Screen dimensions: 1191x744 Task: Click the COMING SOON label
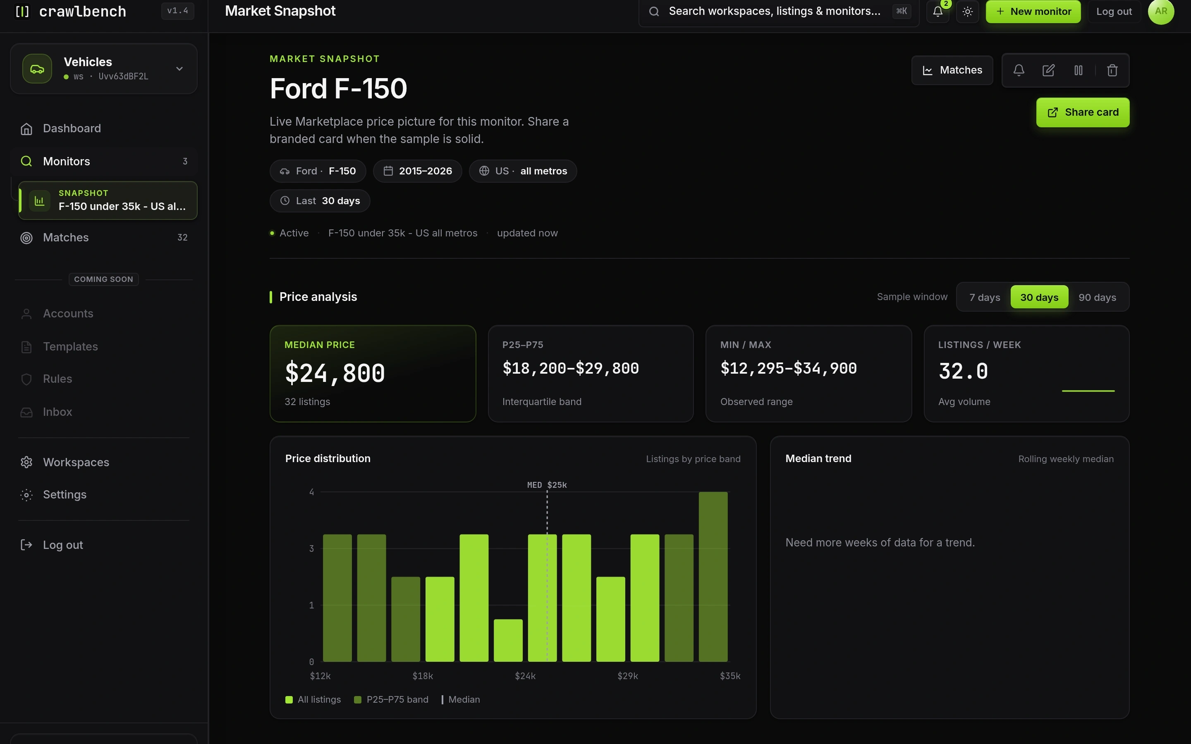pos(103,279)
